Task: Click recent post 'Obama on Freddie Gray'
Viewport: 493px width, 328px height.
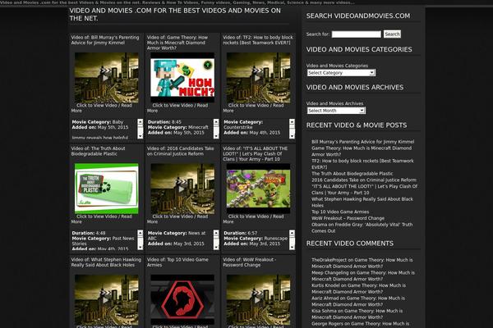Action: pos(362,228)
